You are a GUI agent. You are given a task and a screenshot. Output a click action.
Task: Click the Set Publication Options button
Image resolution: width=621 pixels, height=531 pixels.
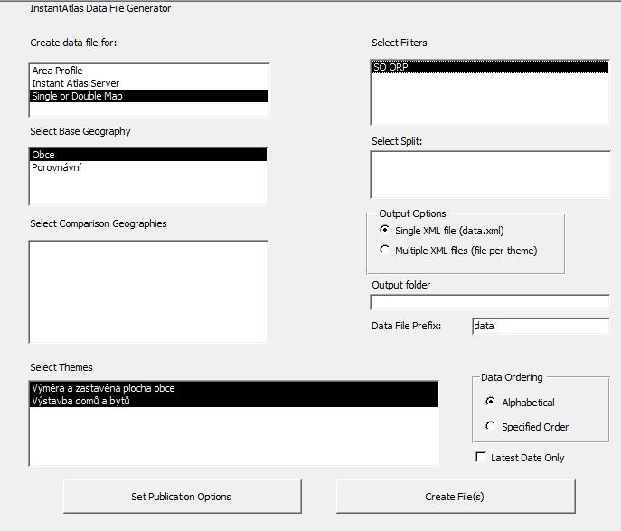[x=183, y=497]
